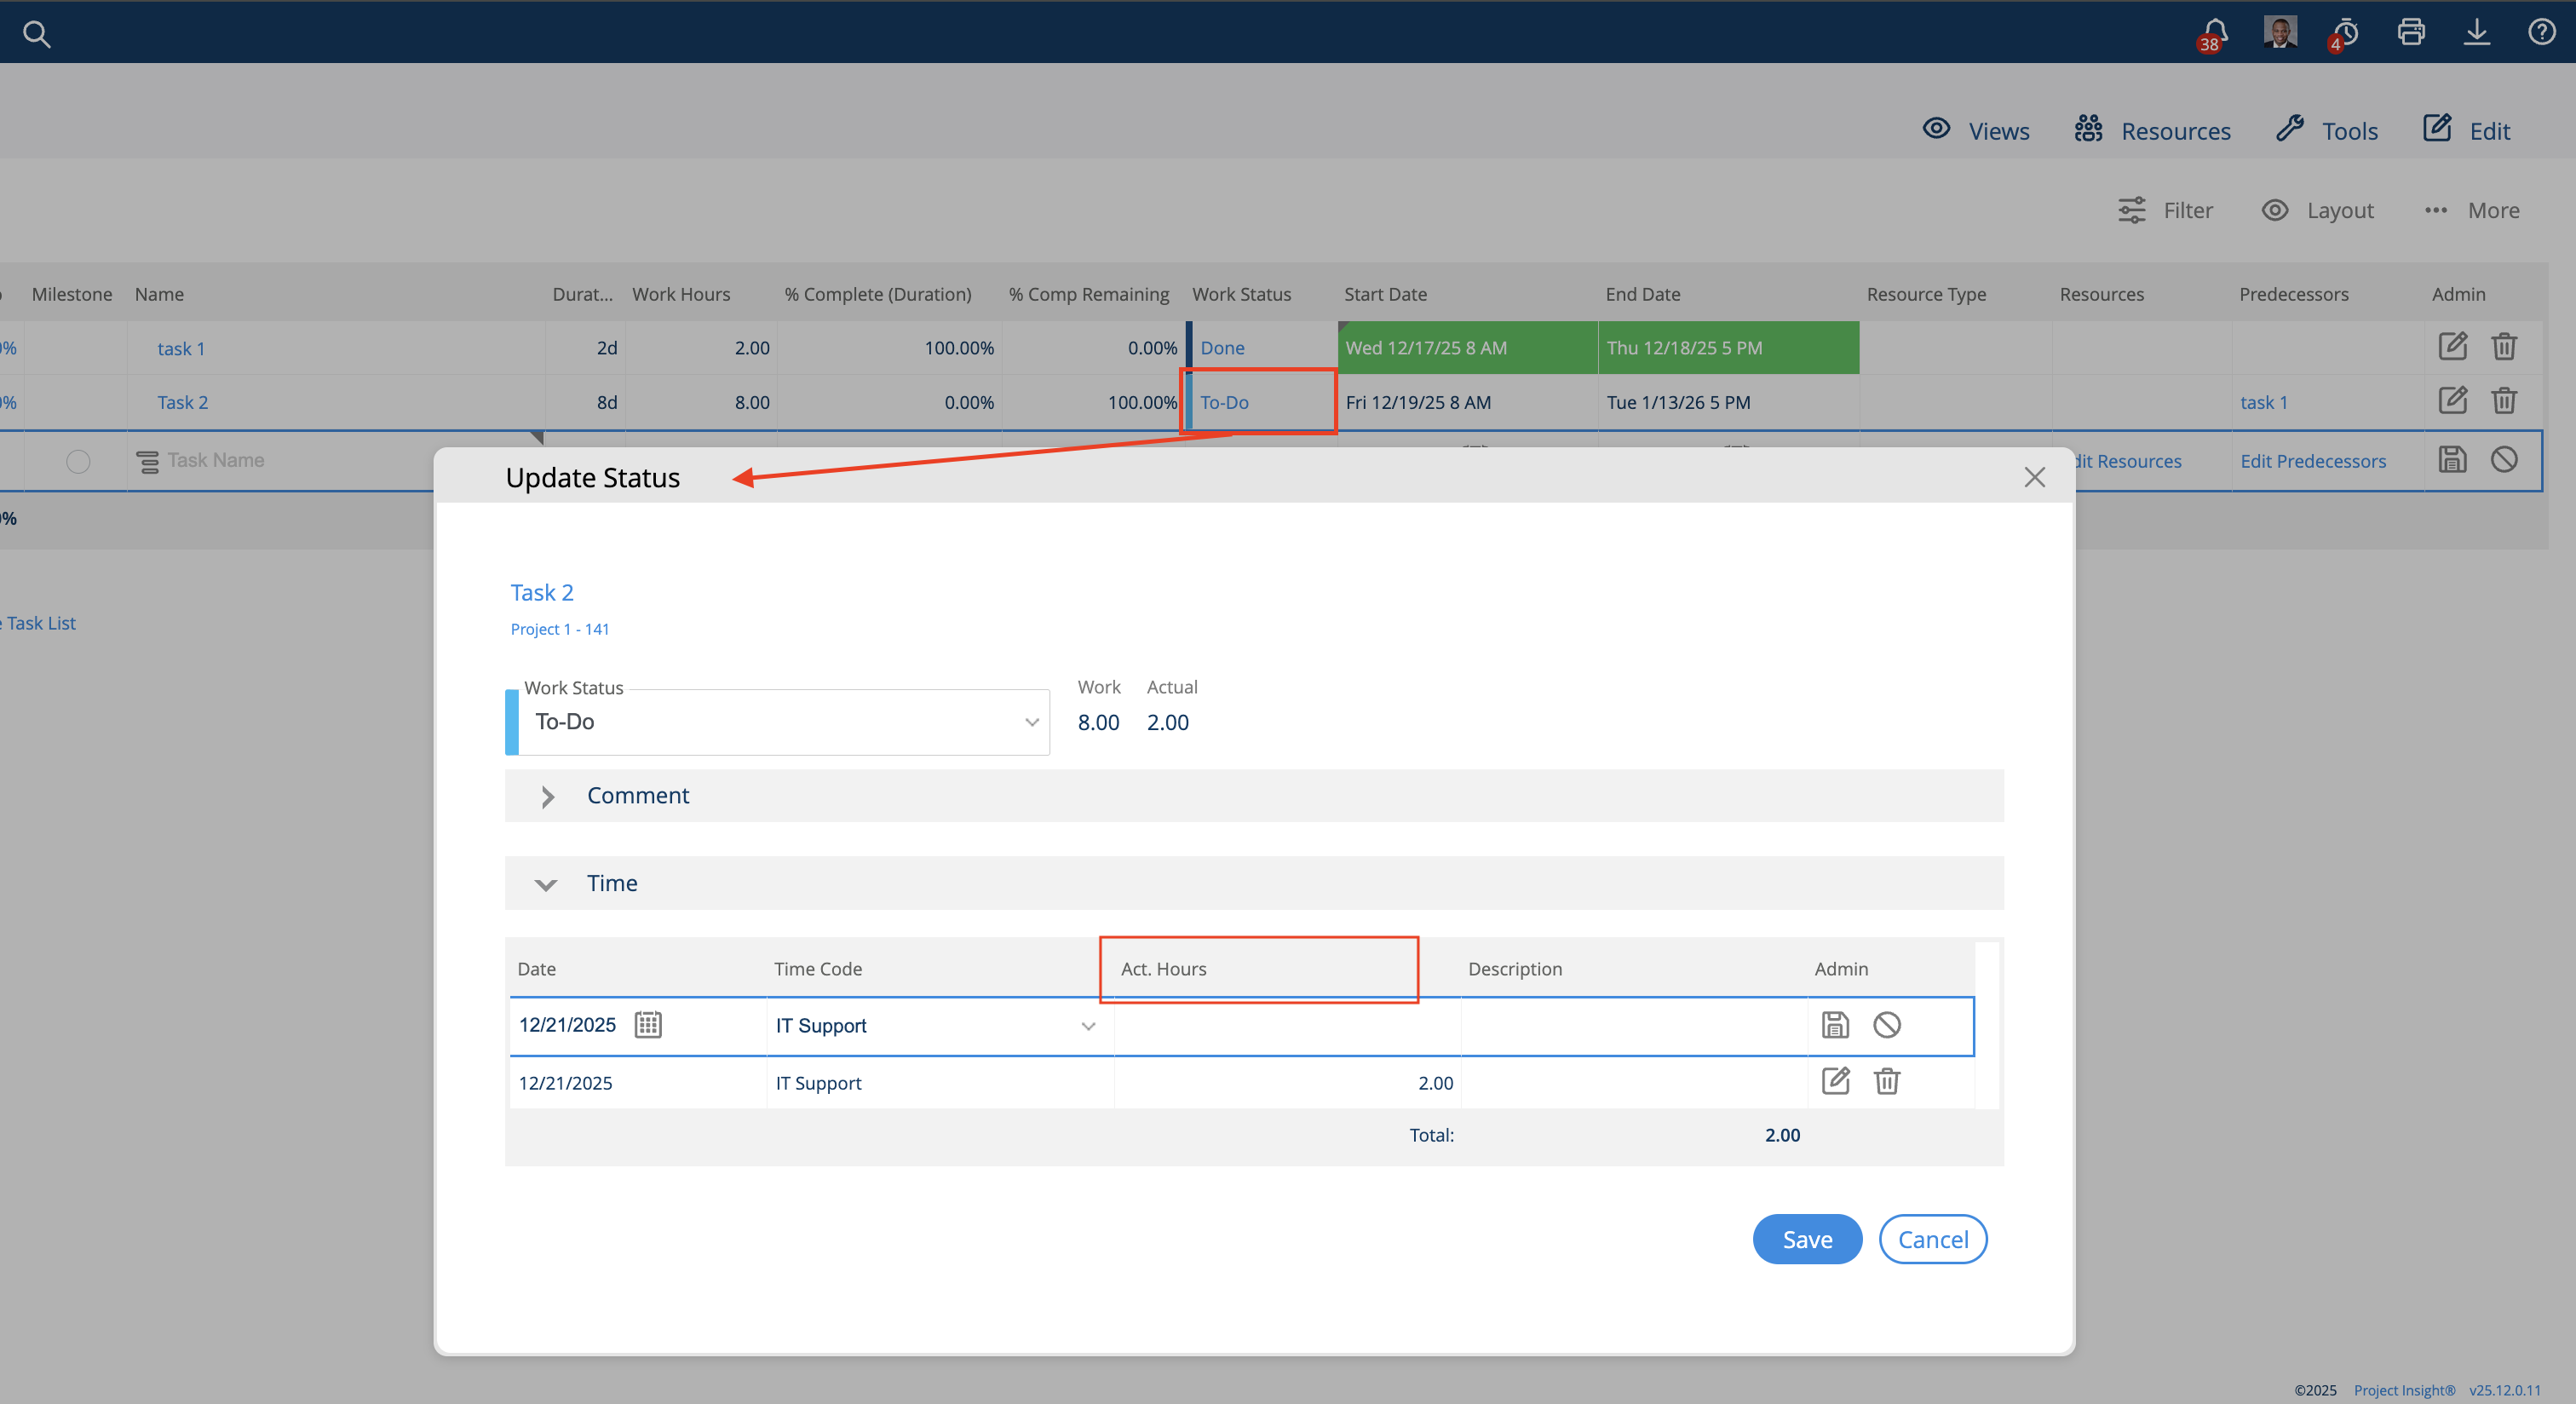The width and height of the screenshot is (2576, 1404).
Task: Click the Milestone column header
Action: coord(72,294)
